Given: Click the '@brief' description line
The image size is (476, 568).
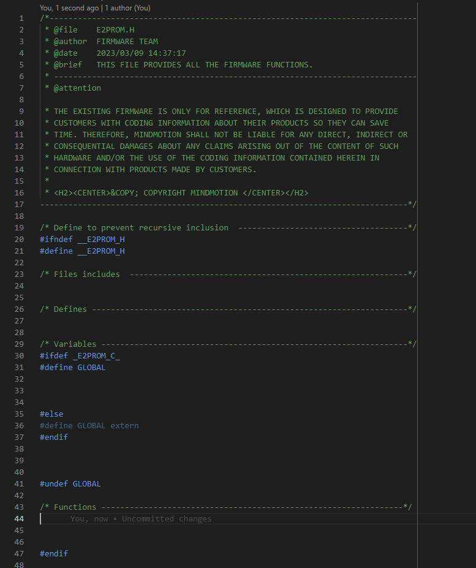Looking at the screenshot, I should click(x=179, y=64).
